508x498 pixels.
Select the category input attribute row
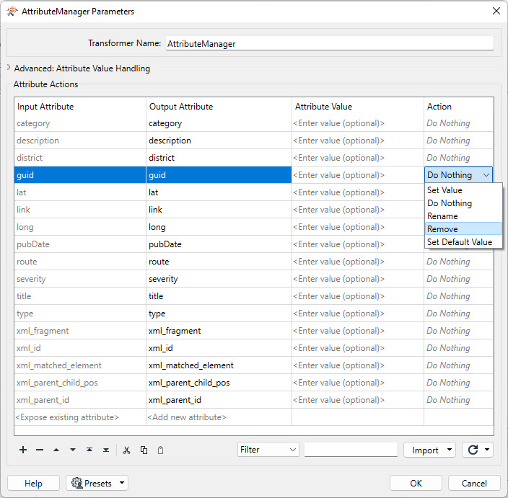[79, 123]
